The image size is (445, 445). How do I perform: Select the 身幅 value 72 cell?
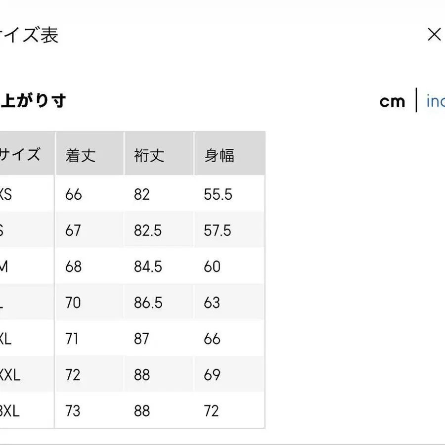point(212,410)
